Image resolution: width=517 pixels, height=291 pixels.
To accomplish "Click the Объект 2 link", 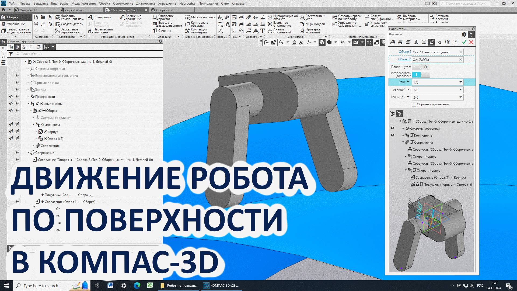I will 404,59.
